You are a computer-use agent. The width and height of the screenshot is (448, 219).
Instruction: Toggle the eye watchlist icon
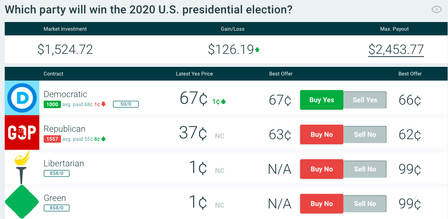coord(437,9)
